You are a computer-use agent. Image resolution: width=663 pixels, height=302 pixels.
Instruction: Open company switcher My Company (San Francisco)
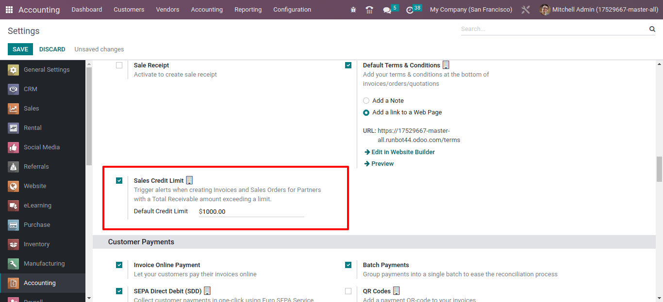click(x=471, y=10)
